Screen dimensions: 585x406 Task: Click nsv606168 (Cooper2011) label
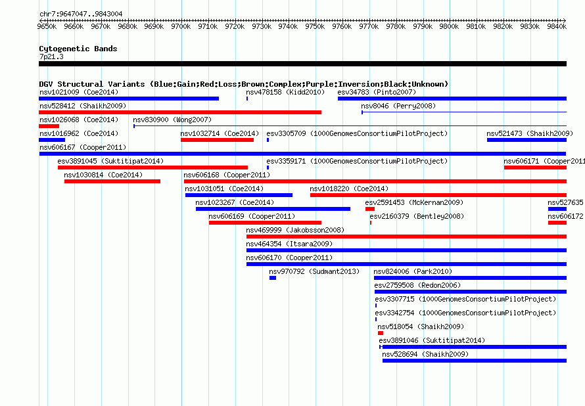tap(227, 175)
